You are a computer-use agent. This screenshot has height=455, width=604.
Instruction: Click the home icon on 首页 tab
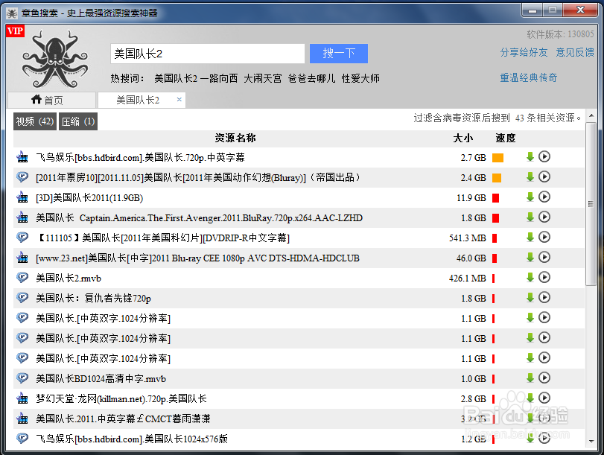point(36,99)
